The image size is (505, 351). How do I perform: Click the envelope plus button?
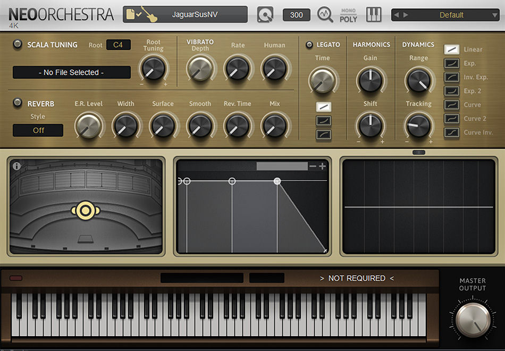pyautogui.click(x=322, y=166)
